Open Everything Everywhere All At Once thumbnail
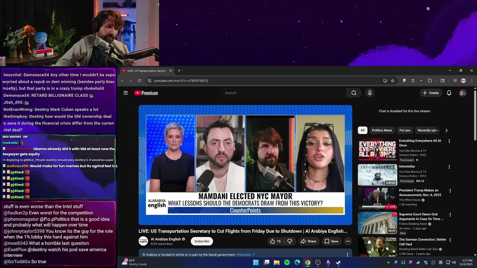The height and width of the screenshot is (268, 477). click(378, 149)
